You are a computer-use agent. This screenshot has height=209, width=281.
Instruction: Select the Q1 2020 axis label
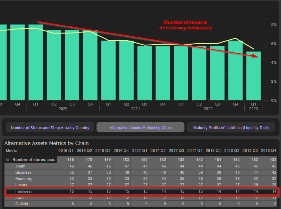[x=36, y=104]
